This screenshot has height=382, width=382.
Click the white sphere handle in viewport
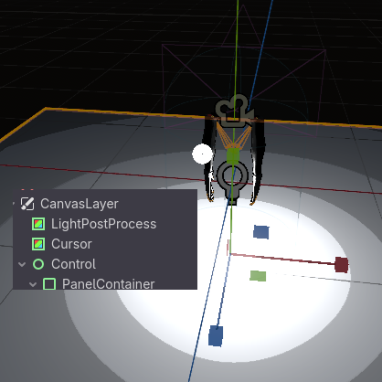[x=202, y=154]
